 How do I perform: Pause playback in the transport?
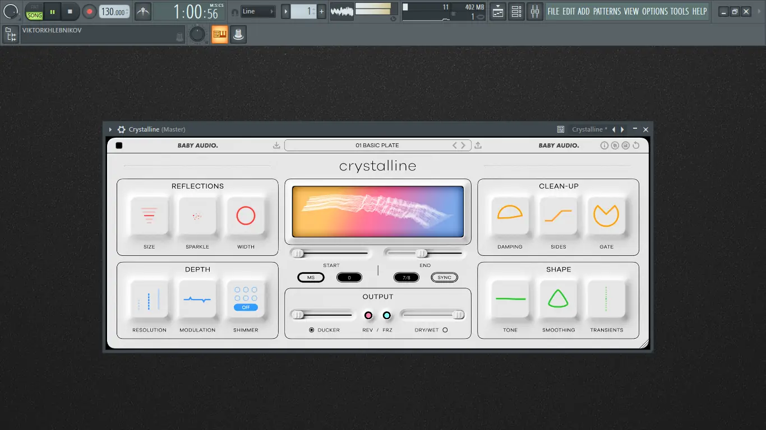[x=52, y=11]
